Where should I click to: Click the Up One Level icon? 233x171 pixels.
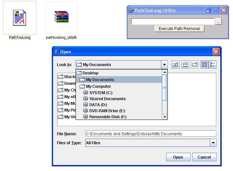click(176, 64)
